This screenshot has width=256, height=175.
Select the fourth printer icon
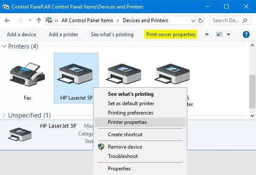(172, 74)
